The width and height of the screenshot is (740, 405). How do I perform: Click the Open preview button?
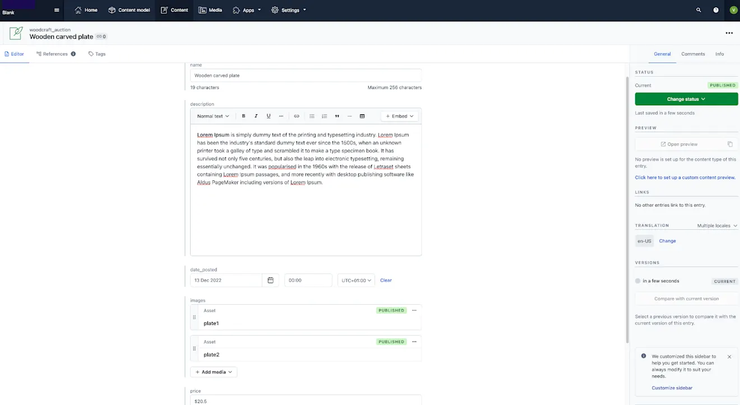[x=678, y=144]
